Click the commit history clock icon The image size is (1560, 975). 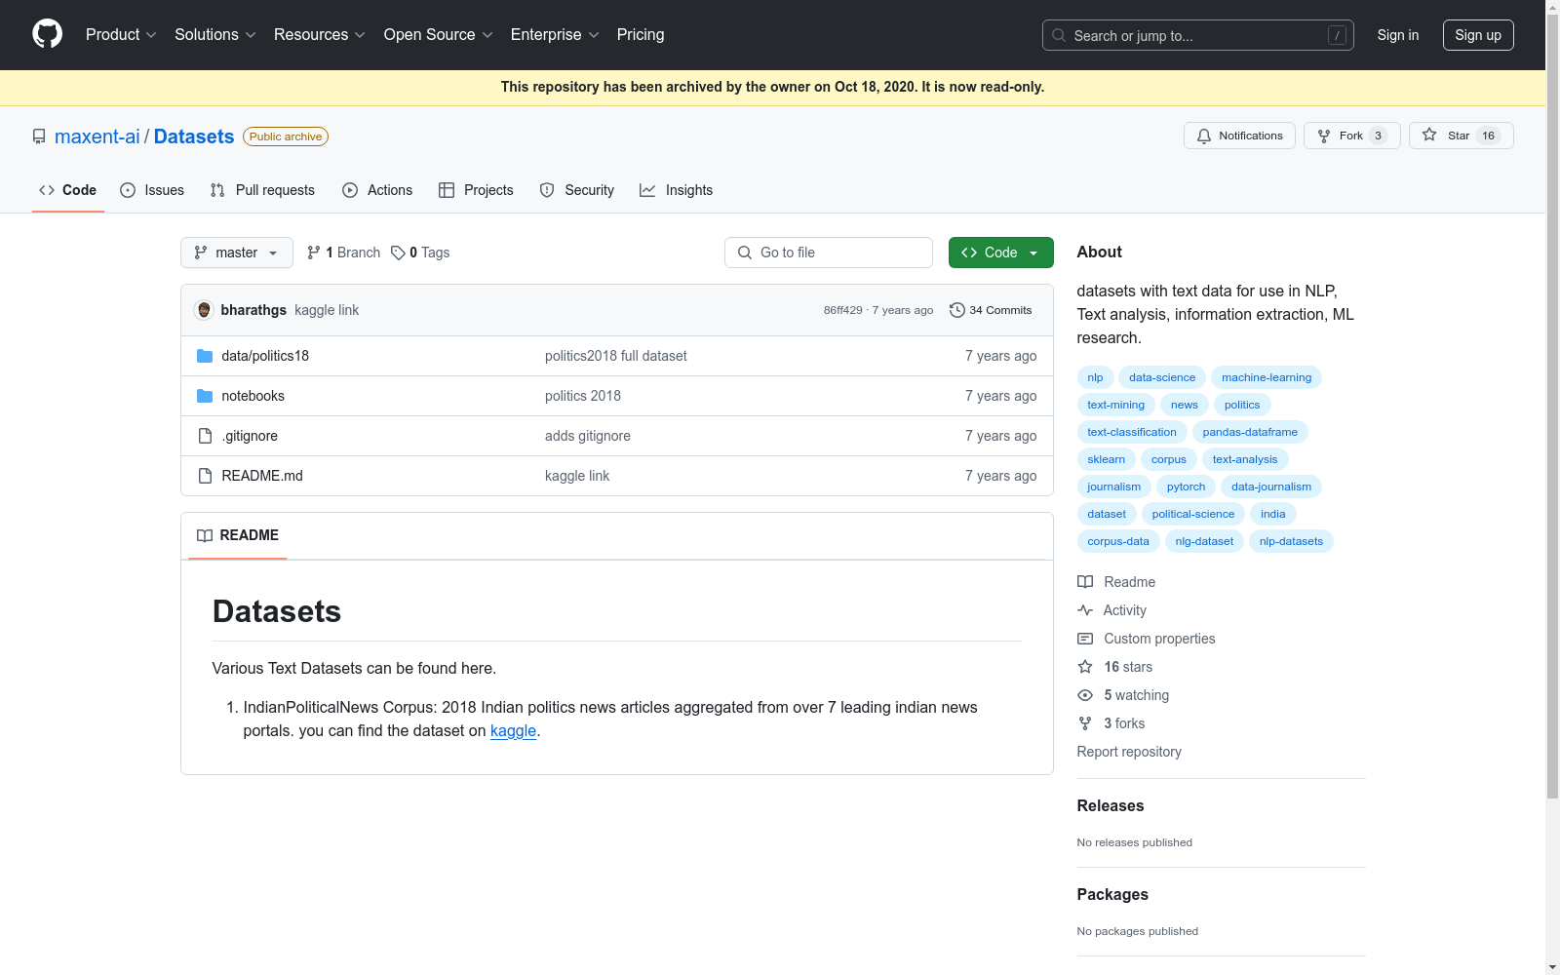[x=957, y=310]
